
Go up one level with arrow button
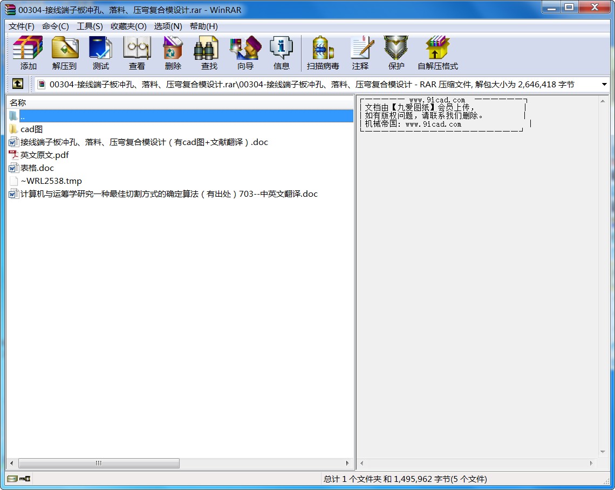[x=18, y=84]
